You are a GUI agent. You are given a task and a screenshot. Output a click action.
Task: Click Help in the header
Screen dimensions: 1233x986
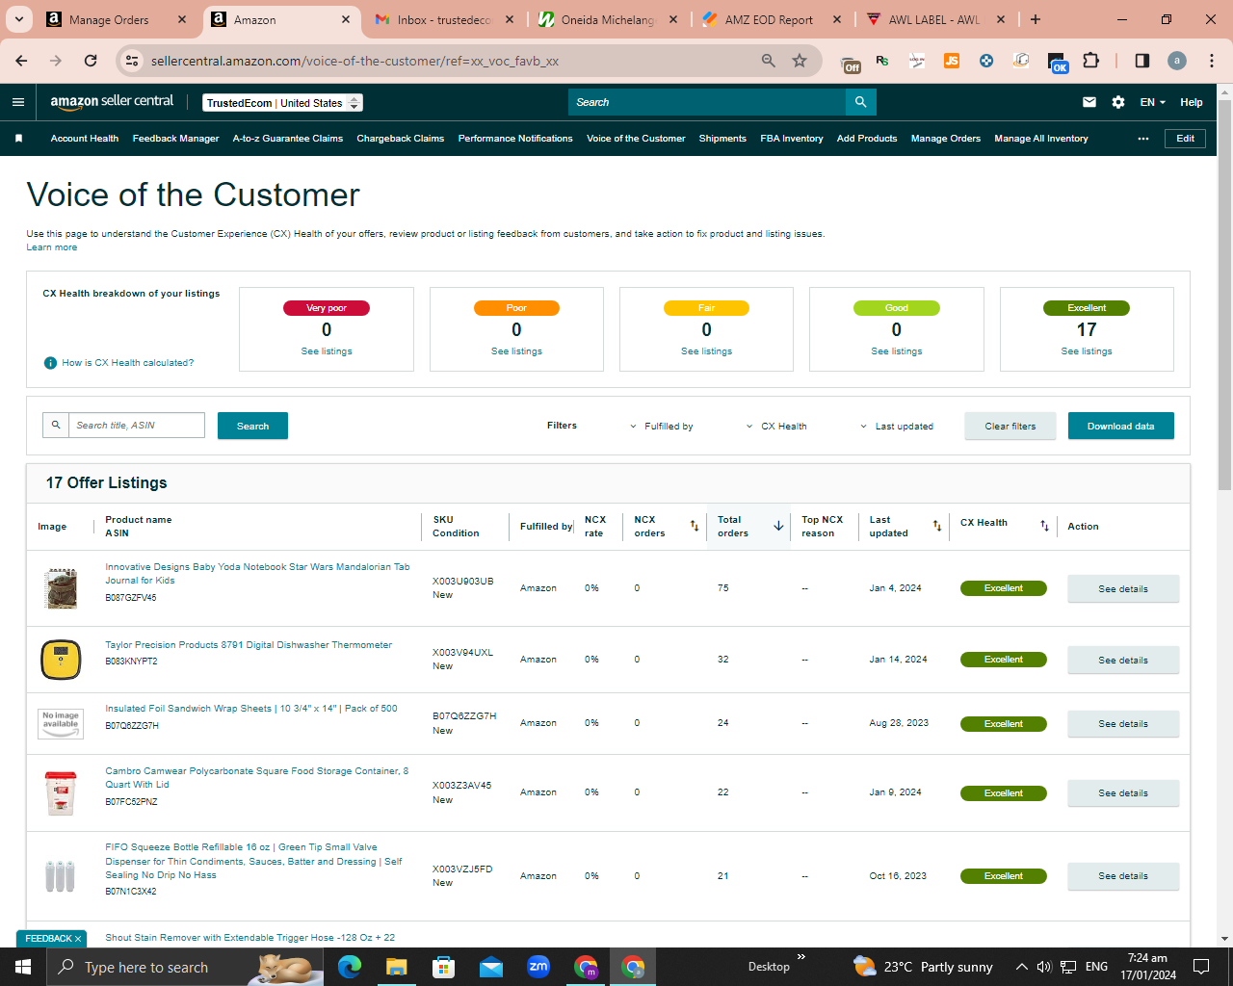(1192, 102)
